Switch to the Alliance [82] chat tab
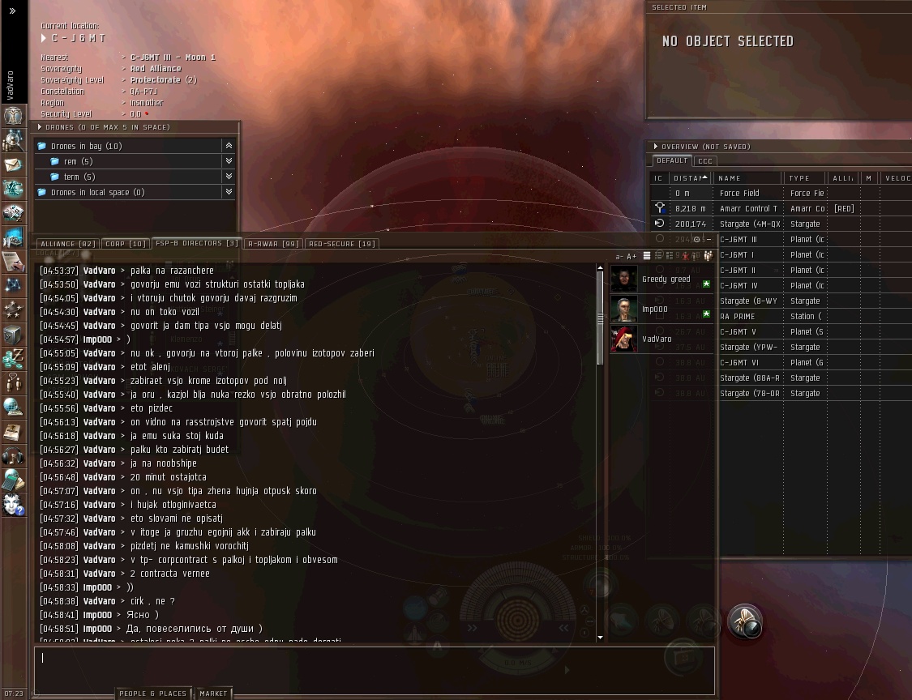The width and height of the screenshot is (912, 700). click(x=68, y=244)
